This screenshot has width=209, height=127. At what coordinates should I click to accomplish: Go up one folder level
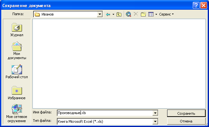tap(119, 14)
